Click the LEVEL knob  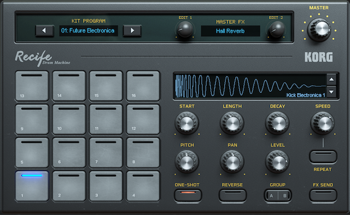277,161
